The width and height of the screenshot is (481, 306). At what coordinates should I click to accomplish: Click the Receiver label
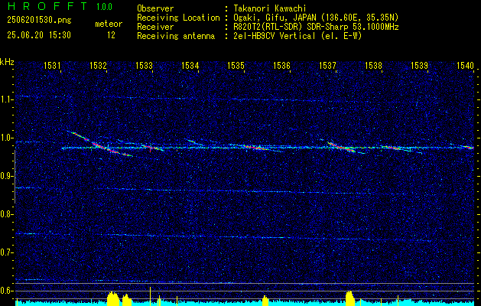click(155, 27)
